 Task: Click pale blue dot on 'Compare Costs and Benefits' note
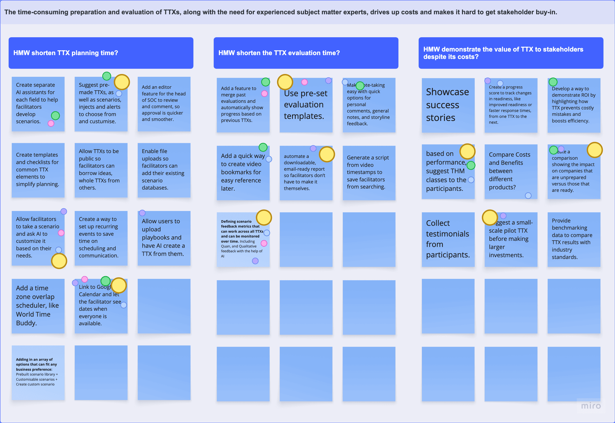(x=528, y=196)
